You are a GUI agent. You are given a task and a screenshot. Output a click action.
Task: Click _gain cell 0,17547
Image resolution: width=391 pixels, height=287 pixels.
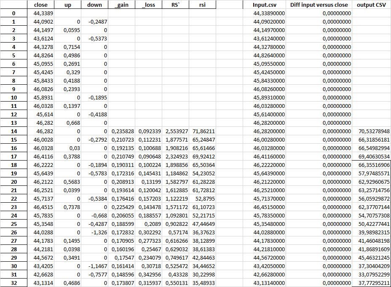click(121, 257)
